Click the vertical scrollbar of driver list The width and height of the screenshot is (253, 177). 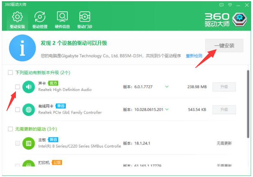coord(248,104)
